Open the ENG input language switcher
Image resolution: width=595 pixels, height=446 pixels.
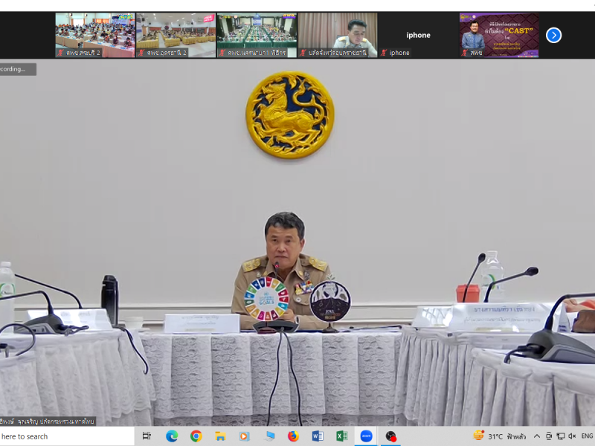click(587, 436)
